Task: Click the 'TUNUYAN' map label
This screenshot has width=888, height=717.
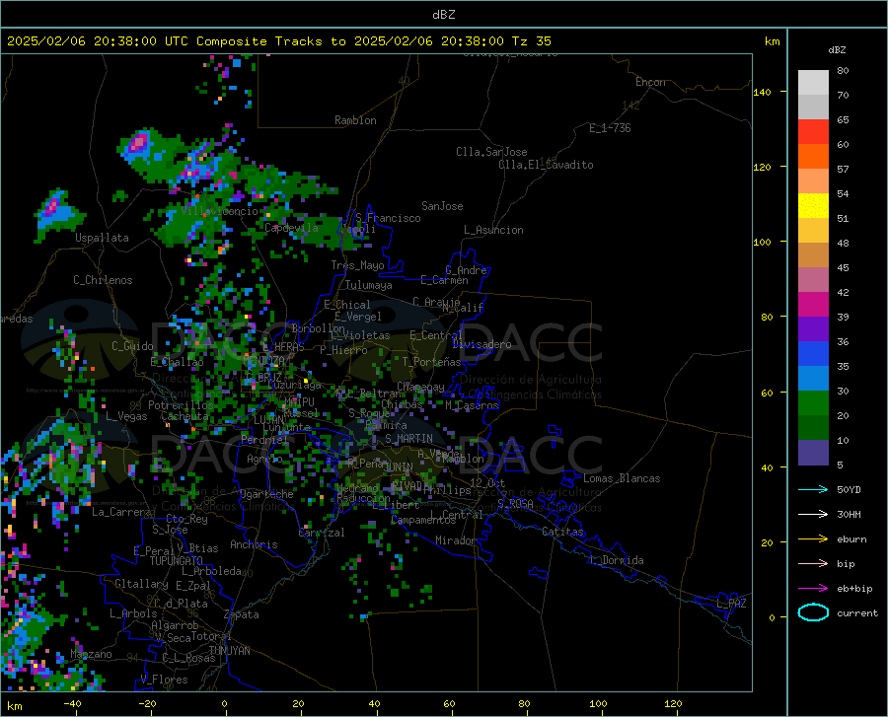Action: point(229,651)
